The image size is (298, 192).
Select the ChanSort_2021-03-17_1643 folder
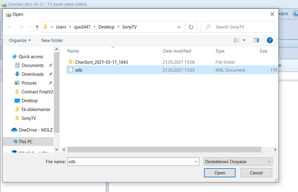click(101, 62)
